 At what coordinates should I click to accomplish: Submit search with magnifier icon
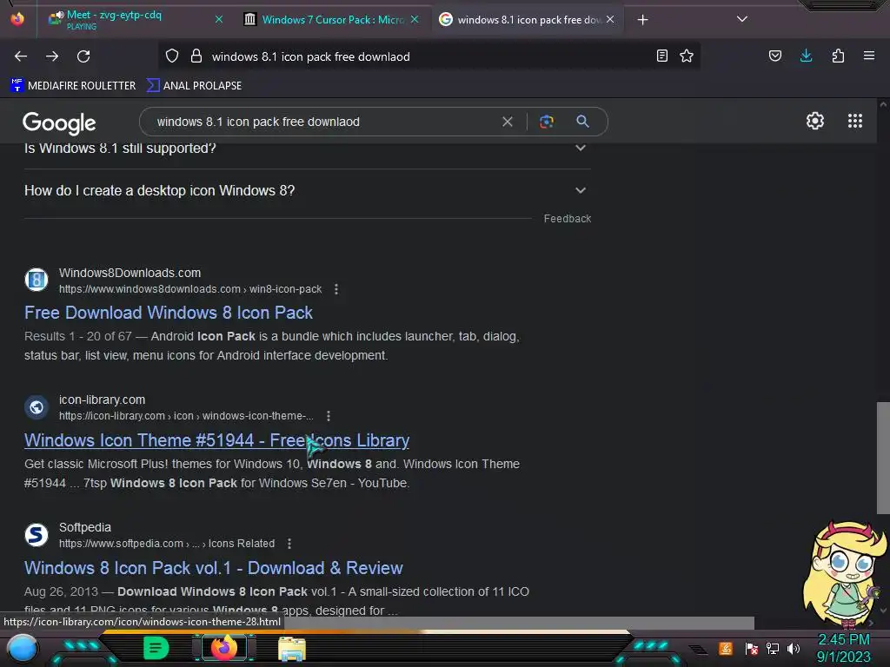point(582,122)
